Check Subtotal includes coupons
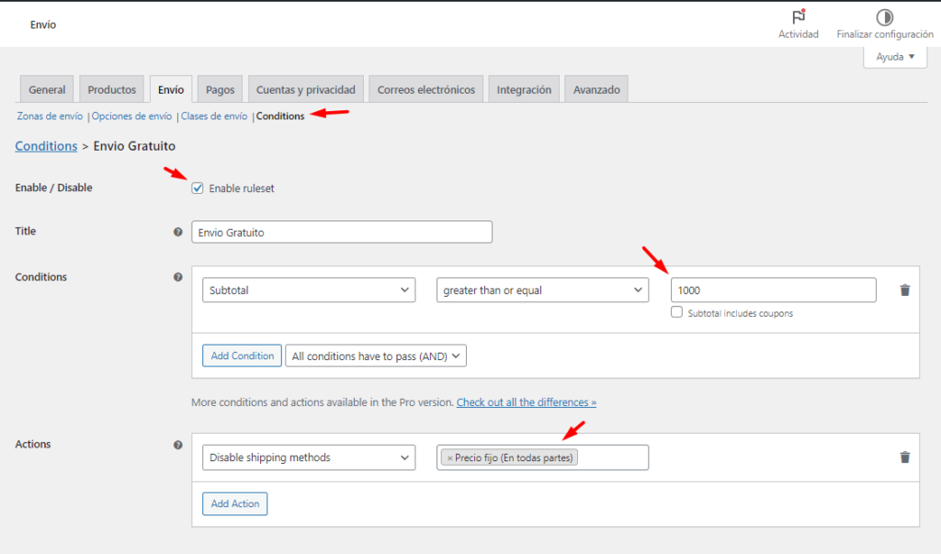The image size is (941, 554). tap(676, 312)
